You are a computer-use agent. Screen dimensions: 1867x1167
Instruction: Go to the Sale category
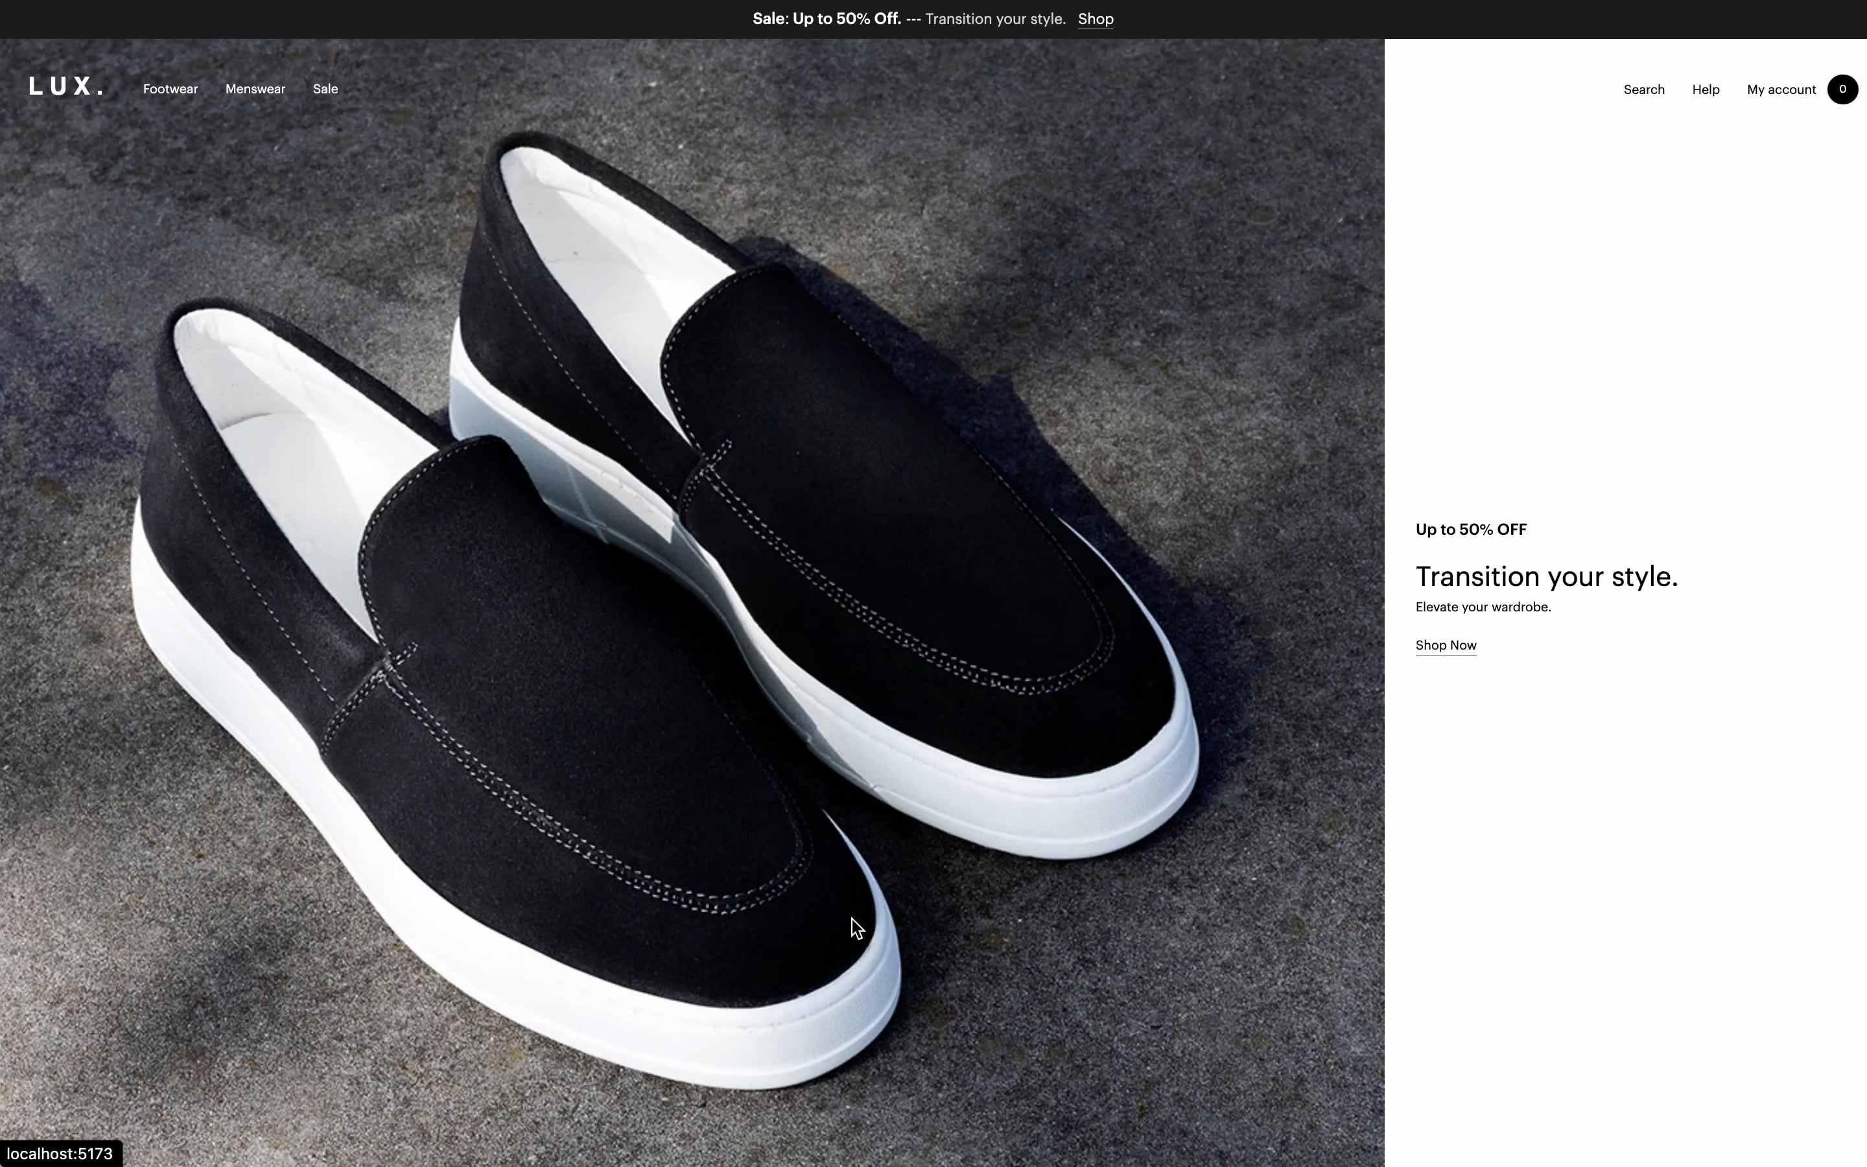325,89
